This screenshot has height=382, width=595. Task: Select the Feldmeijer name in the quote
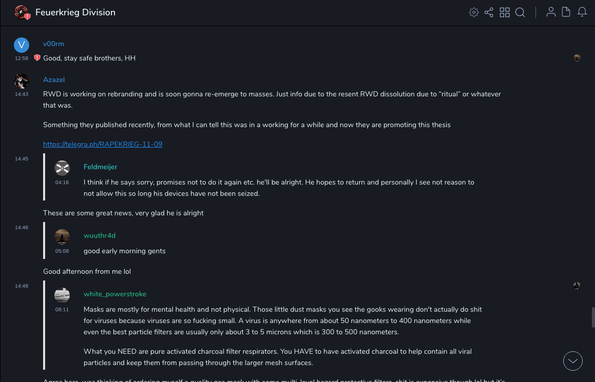click(101, 167)
